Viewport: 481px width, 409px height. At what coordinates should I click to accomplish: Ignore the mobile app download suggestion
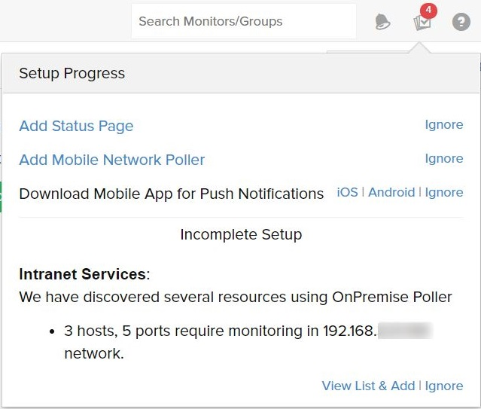[x=443, y=192]
